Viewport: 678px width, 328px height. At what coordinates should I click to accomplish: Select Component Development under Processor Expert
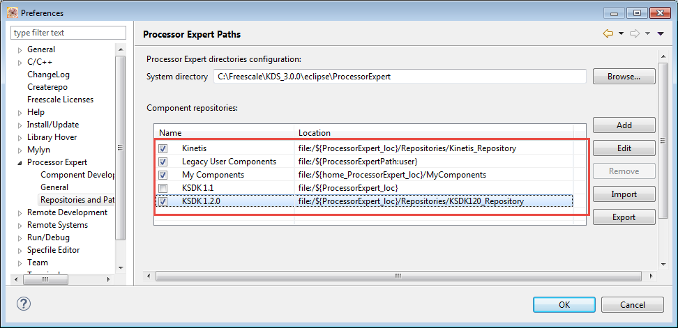click(77, 175)
